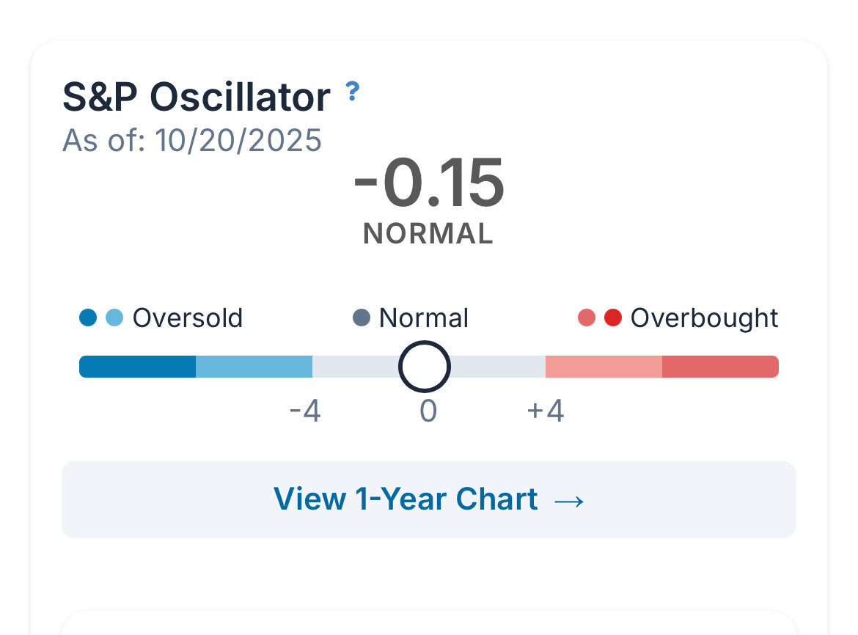Click the Oversold legend label

pyautogui.click(x=188, y=318)
